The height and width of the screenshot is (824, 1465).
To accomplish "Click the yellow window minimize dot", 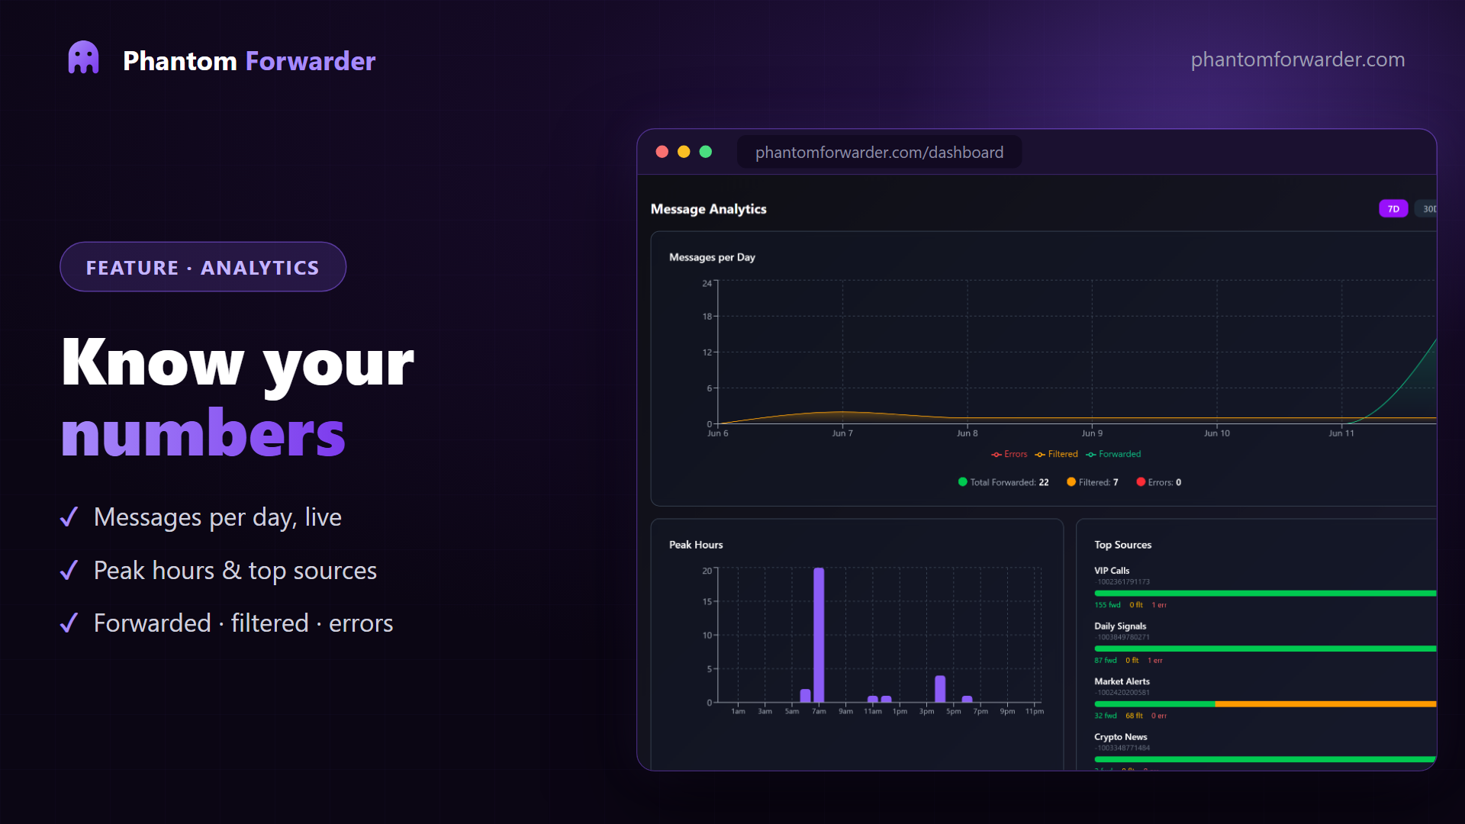I will 684,152.
